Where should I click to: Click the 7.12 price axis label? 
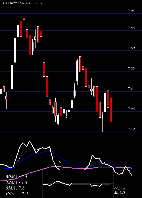coord(131,129)
